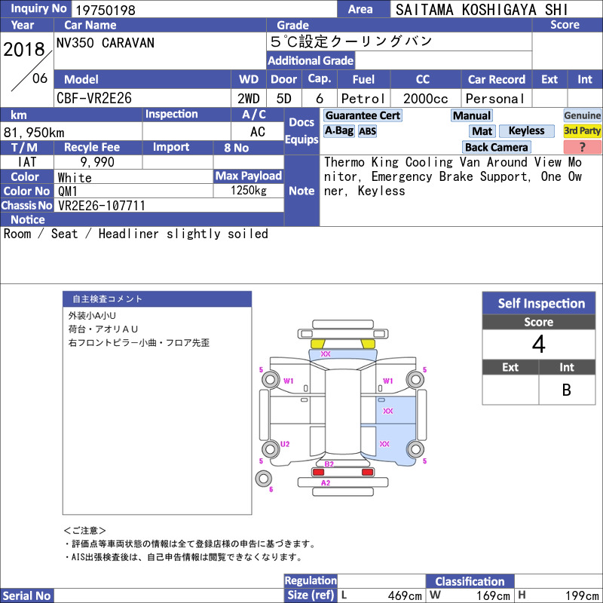Click the Additional Grade label
This screenshot has height=603, width=603.
click(x=311, y=60)
